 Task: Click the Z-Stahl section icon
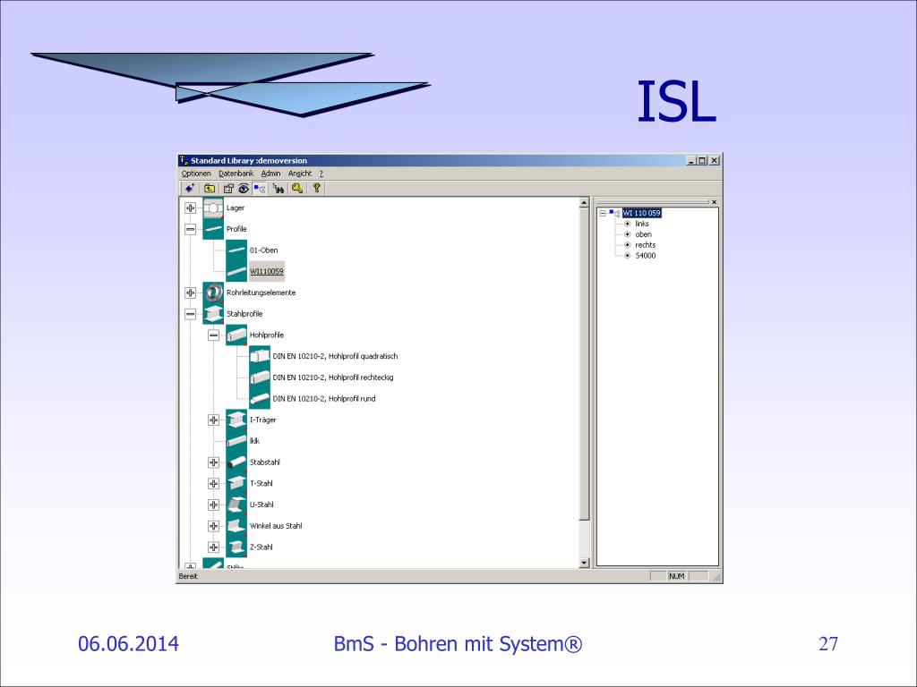[x=236, y=547]
